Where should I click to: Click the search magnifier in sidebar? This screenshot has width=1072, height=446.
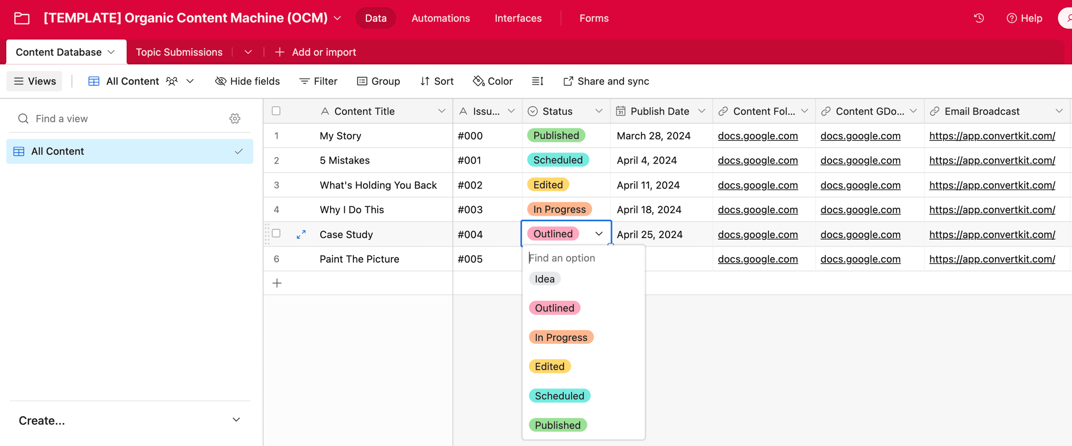pos(23,119)
